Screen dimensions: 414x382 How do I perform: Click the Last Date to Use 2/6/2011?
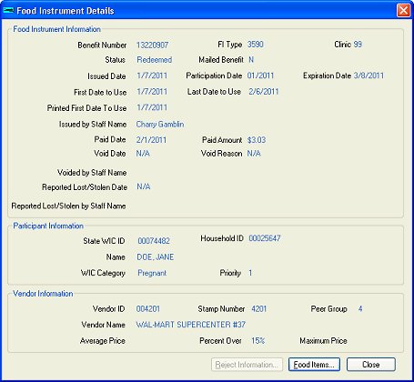click(x=264, y=92)
